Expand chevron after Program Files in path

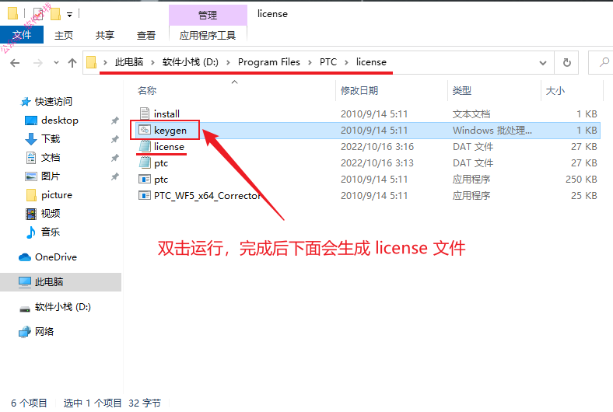[x=310, y=62]
